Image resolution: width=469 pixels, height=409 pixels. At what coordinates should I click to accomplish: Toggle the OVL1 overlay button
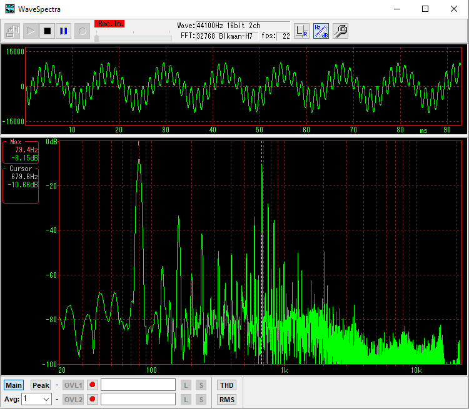pos(73,385)
